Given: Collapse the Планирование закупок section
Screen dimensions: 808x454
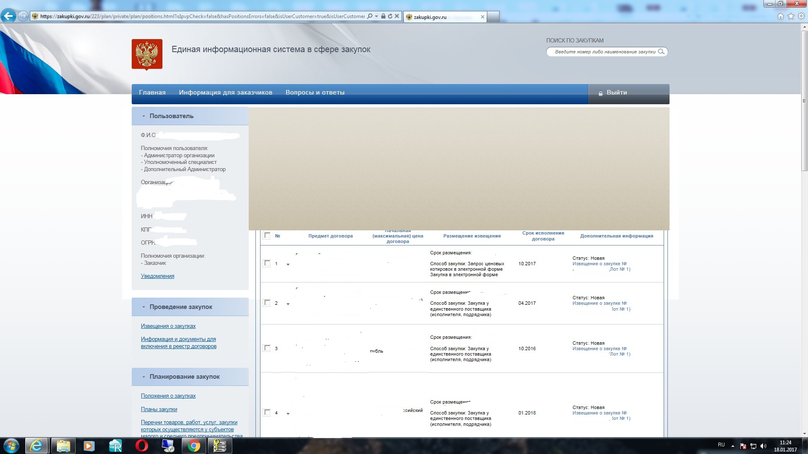Looking at the screenshot, I should click(144, 377).
